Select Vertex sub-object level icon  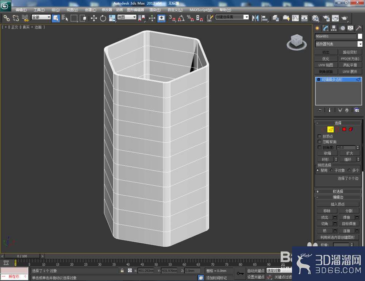coord(324,129)
